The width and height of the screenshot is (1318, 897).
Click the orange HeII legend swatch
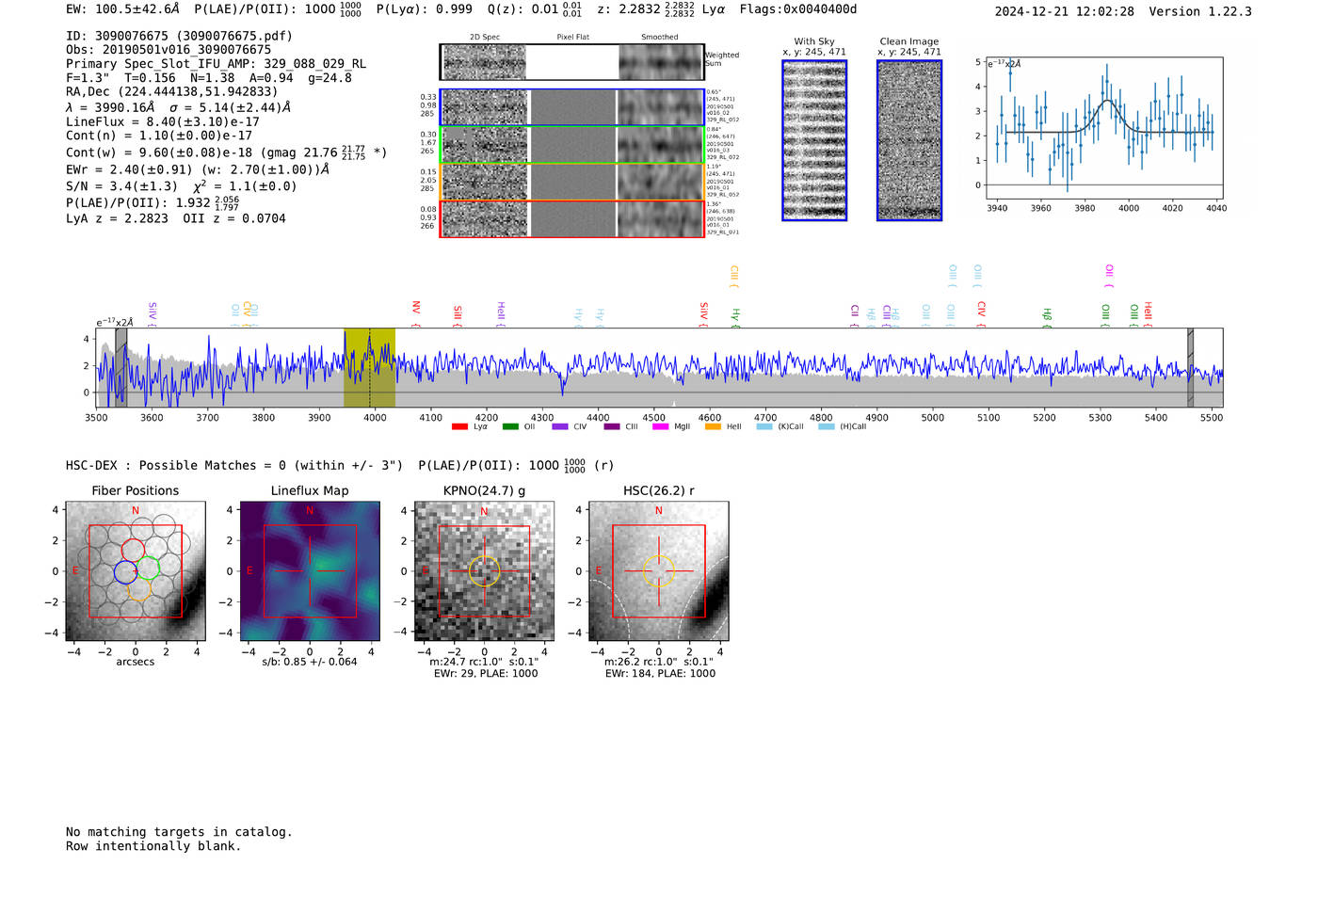(x=713, y=427)
